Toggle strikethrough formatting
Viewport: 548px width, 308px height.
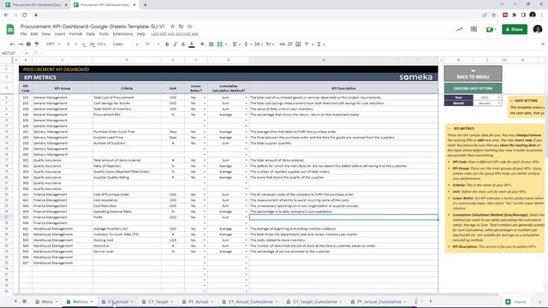(x=183, y=44)
